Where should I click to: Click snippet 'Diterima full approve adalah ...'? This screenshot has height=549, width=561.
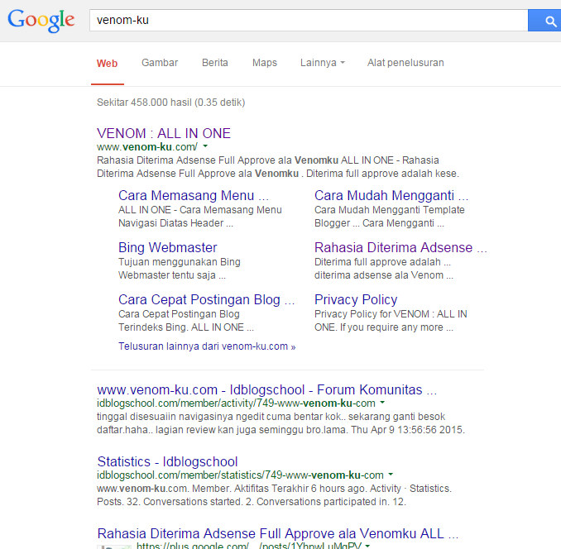[382, 262]
